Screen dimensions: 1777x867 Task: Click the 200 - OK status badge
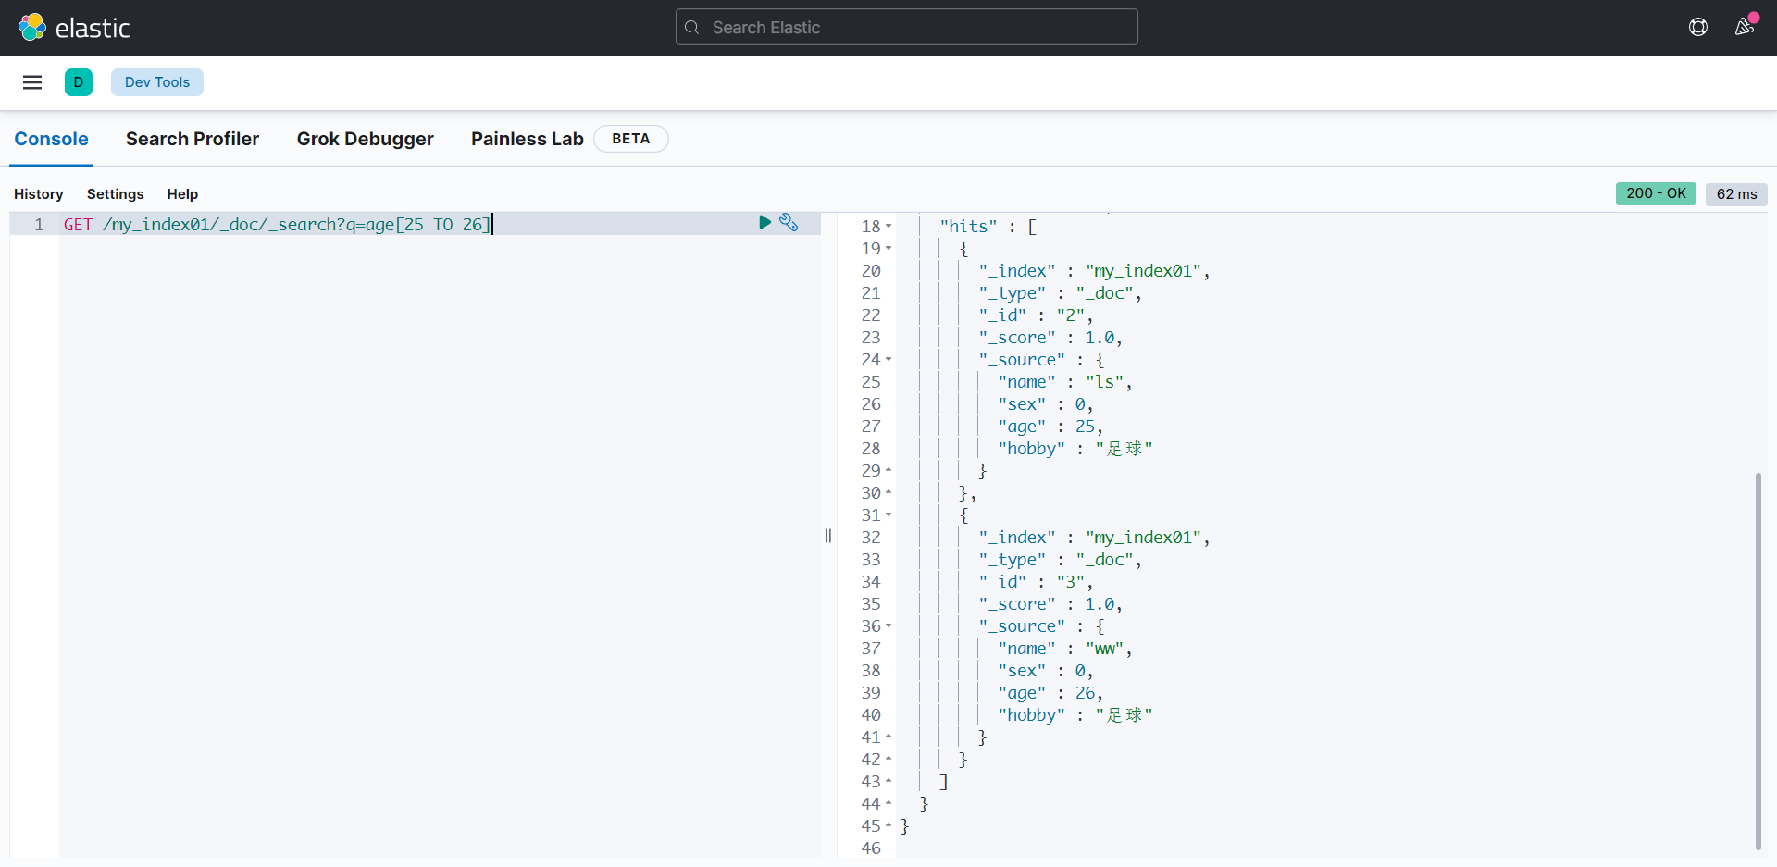tap(1656, 193)
